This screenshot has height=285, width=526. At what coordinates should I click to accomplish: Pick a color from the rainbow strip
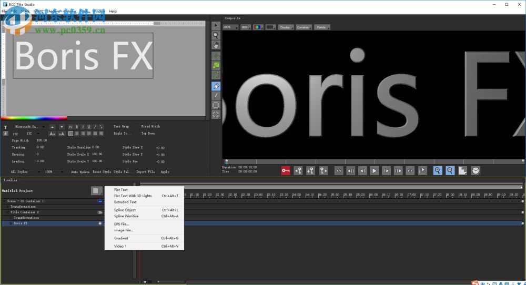[x=34, y=118]
